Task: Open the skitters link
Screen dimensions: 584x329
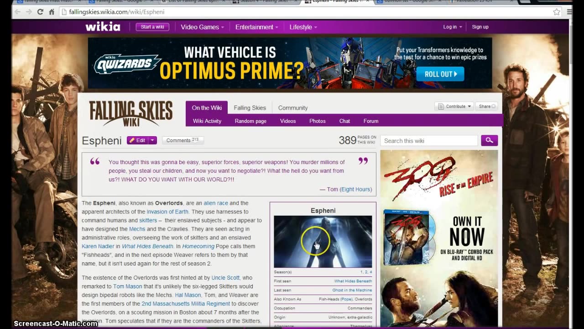Action: click(148, 221)
